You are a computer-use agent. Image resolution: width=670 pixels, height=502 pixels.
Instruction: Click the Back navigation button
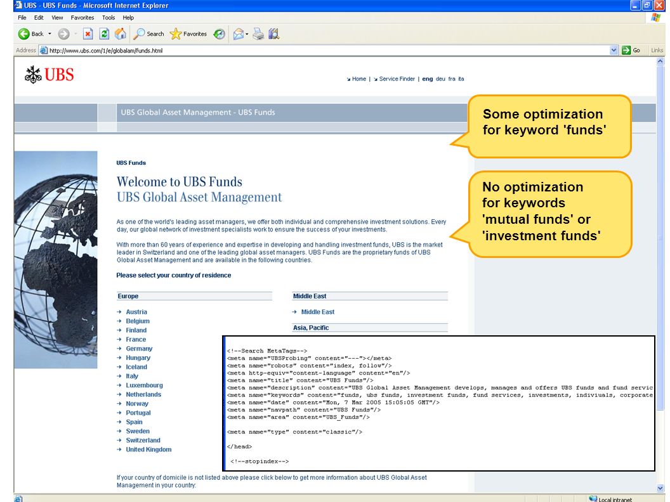click(30, 34)
